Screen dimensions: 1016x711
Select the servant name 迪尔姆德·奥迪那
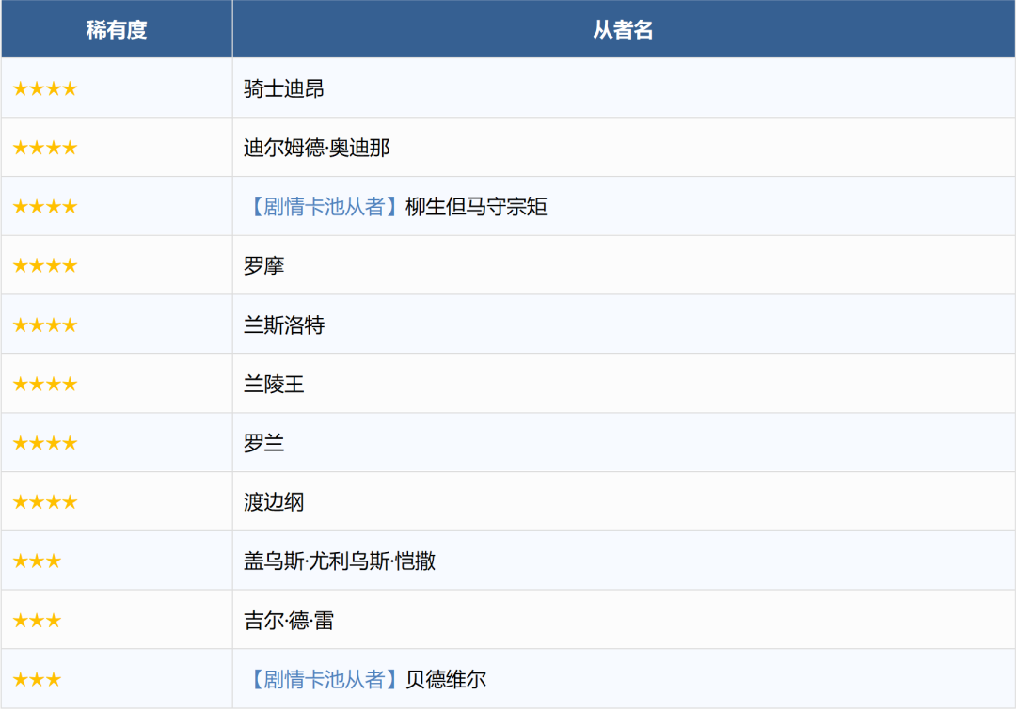[x=317, y=148]
